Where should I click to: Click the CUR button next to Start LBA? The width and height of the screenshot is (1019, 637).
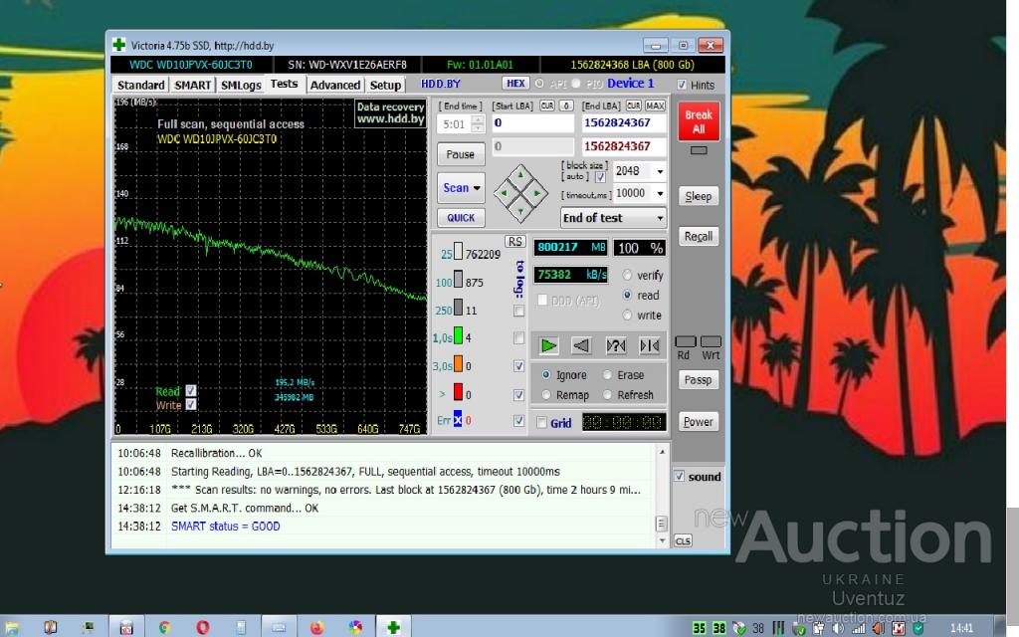pyautogui.click(x=546, y=106)
